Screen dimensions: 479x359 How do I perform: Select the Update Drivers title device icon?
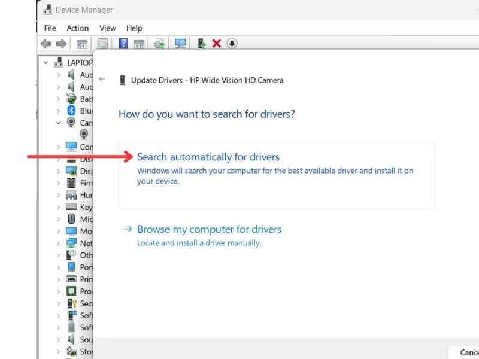click(123, 80)
